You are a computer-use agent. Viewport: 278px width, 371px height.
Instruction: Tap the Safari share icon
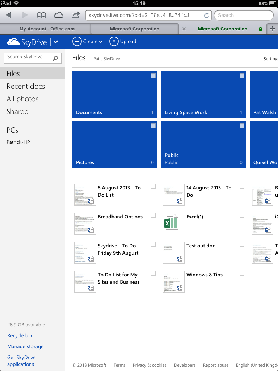[x=75, y=15]
